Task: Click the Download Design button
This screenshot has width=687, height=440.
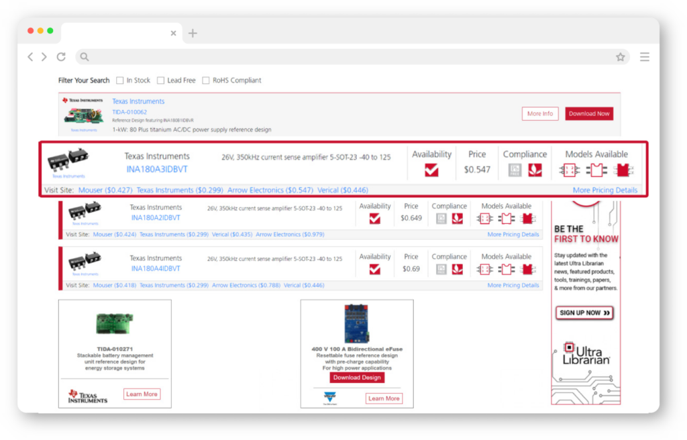Action: coord(357,378)
